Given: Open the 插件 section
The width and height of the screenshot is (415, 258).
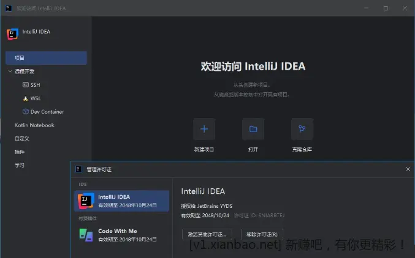Looking at the screenshot, I should coord(20,152).
